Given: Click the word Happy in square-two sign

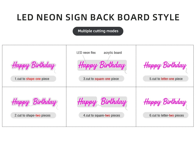Looking at the screenshot, I should (x=87, y=102).
